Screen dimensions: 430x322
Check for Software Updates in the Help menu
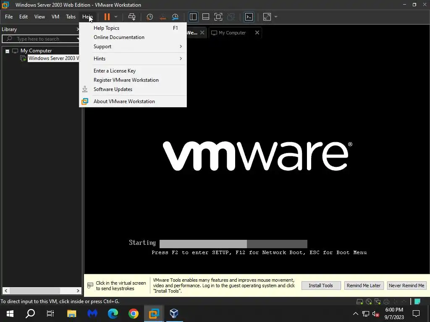(133, 89)
